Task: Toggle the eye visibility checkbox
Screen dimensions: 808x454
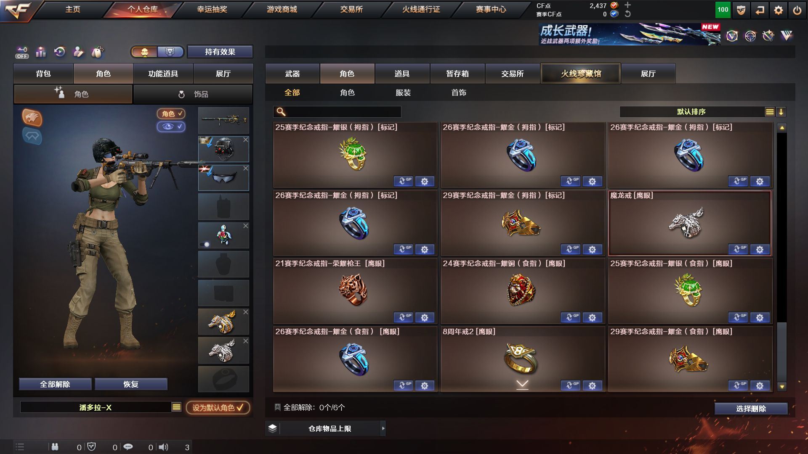Action: click(171, 127)
